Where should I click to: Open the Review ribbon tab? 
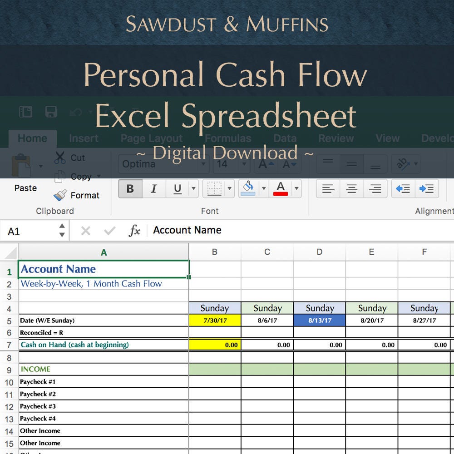coord(336,138)
